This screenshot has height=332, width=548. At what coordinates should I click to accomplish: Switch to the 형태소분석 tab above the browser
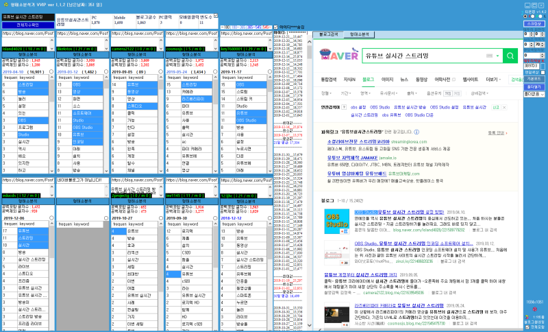tap(359, 34)
